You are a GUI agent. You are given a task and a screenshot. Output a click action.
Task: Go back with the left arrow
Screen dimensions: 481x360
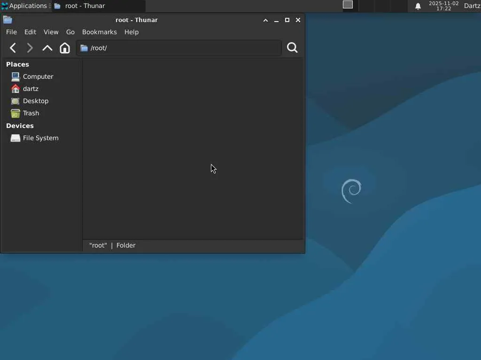click(x=13, y=48)
